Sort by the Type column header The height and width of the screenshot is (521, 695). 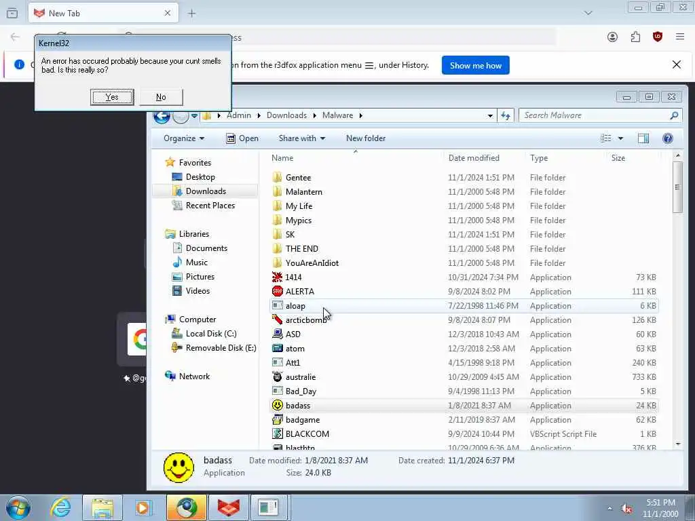pyautogui.click(x=566, y=157)
